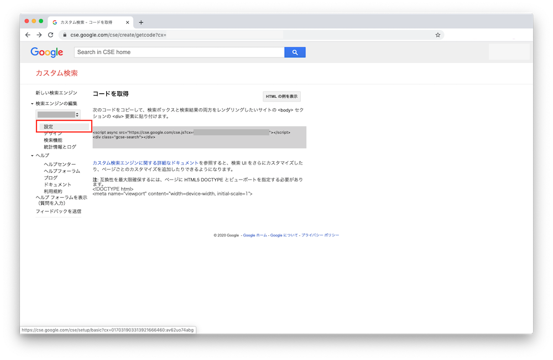The image size is (553, 360).
Task: Go forward with the browser forward arrow
Action: click(39, 35)
